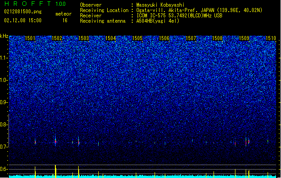Click the HROFFT 1.0.0 title text

pyautogui.click(x=35, y=4)
